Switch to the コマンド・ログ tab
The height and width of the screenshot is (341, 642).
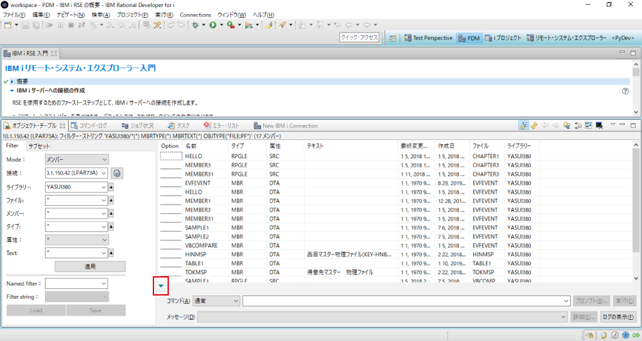(89, 126)
